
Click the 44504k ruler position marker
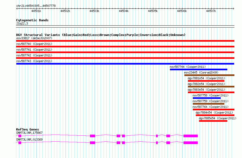(x=123, y=11)
